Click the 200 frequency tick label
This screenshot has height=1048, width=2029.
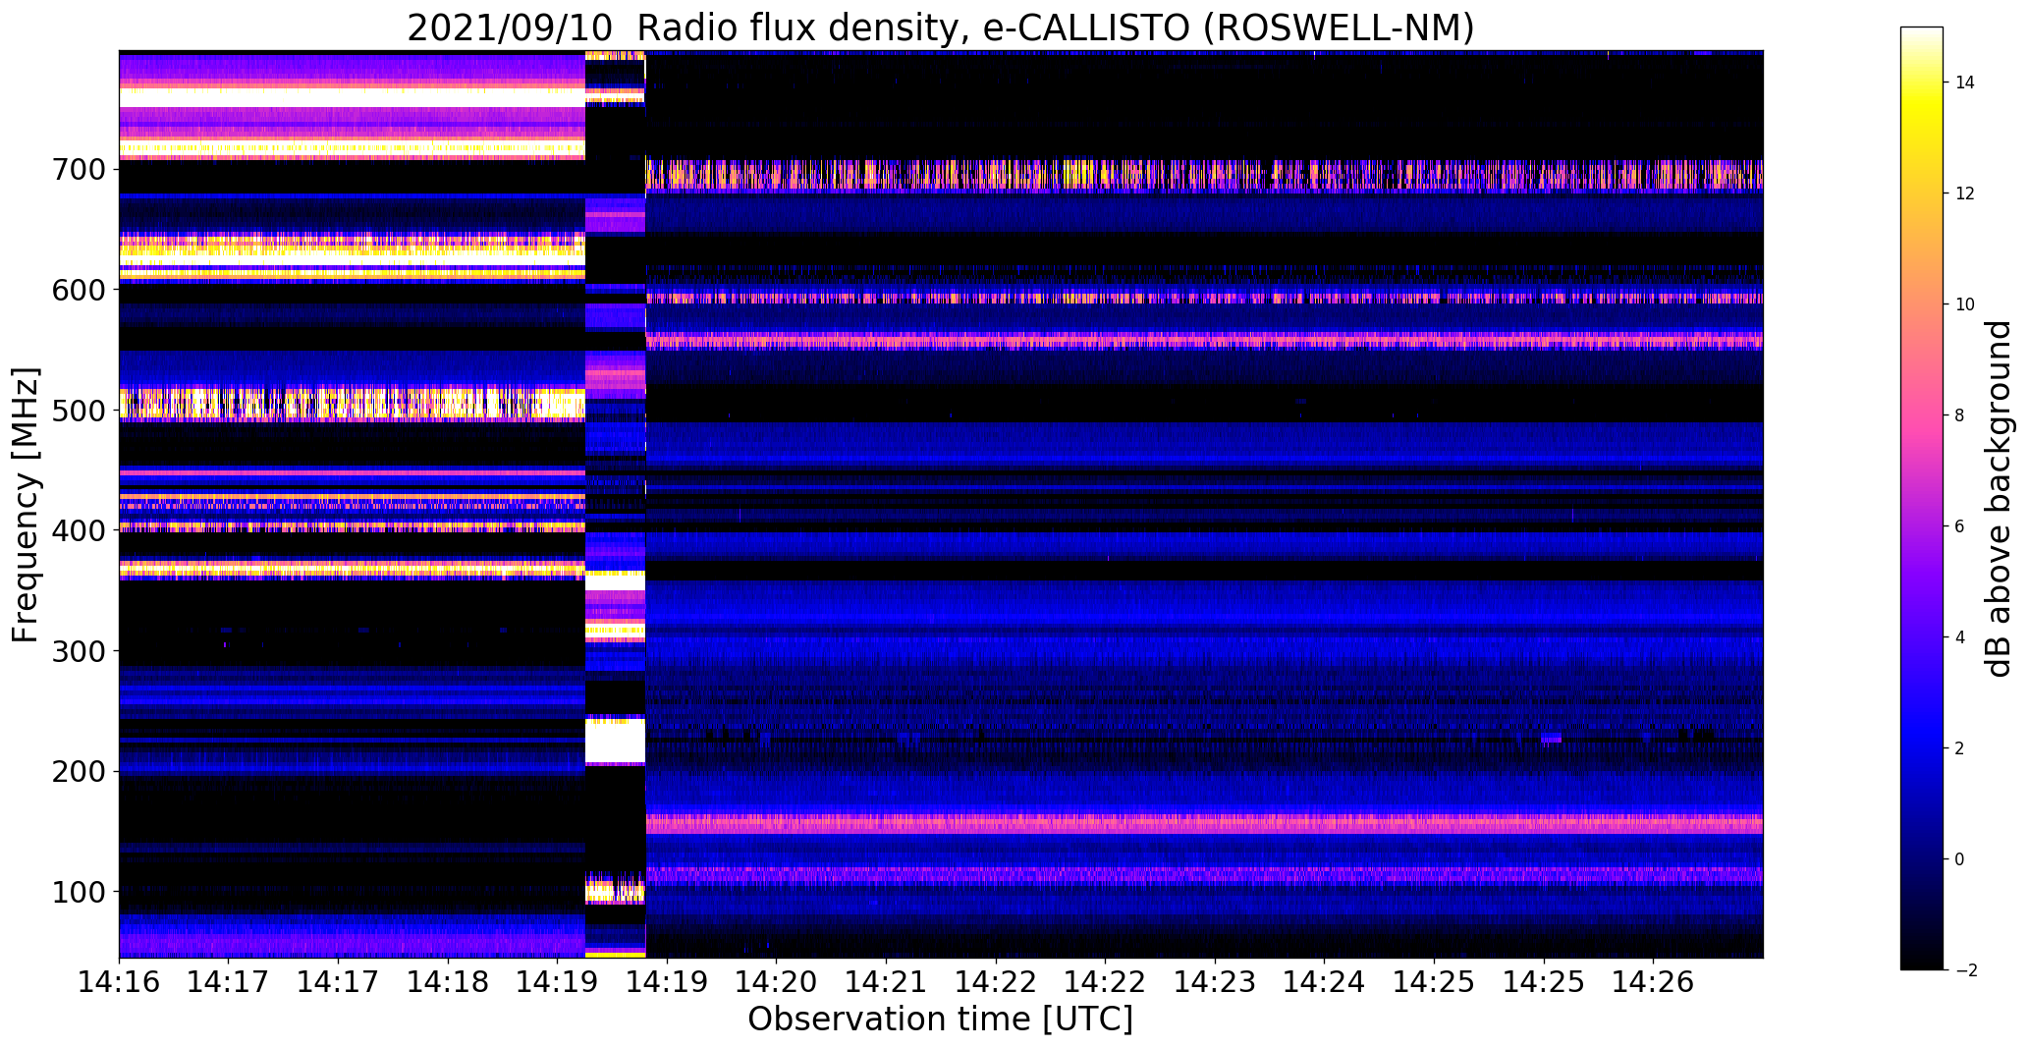(x=78, y=772)
